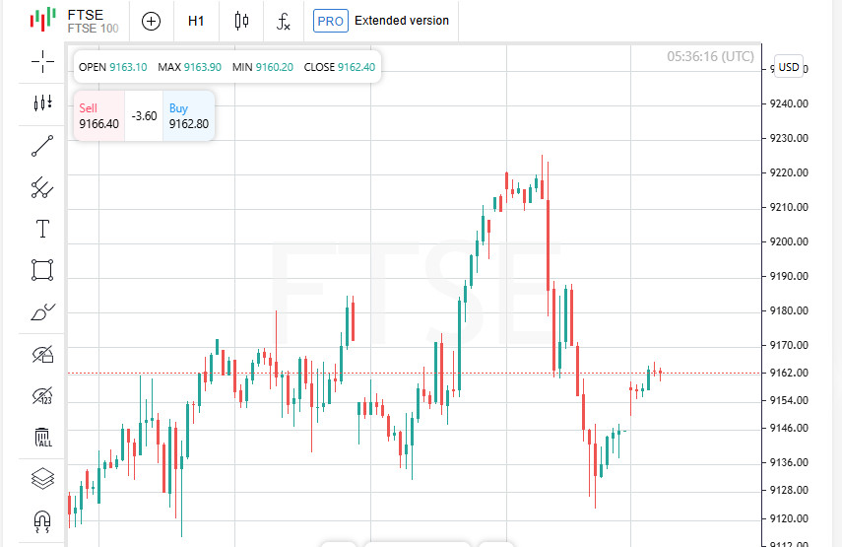Open the H1 timeframe dropdown
Viewport: 842px width, 547px height.
point(196,21)
